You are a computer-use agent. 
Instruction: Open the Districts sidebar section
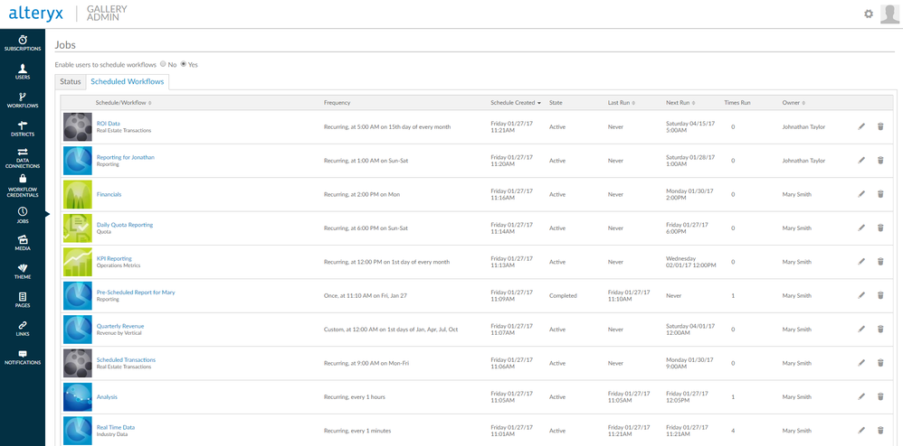[23, 129]
